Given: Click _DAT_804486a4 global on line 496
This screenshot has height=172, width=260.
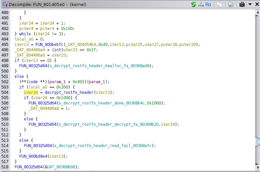Looking at the screenshot, I should tap(30, 50).
